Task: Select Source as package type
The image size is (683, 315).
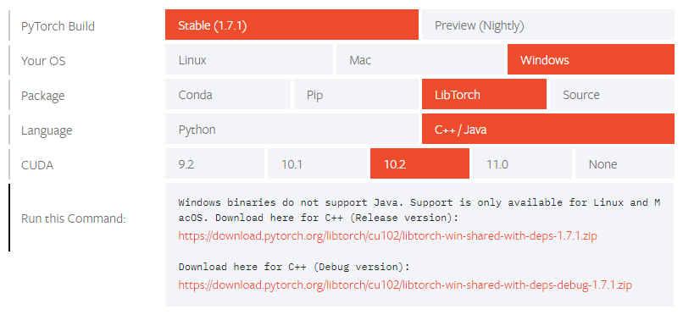Action: pos(612,94)
